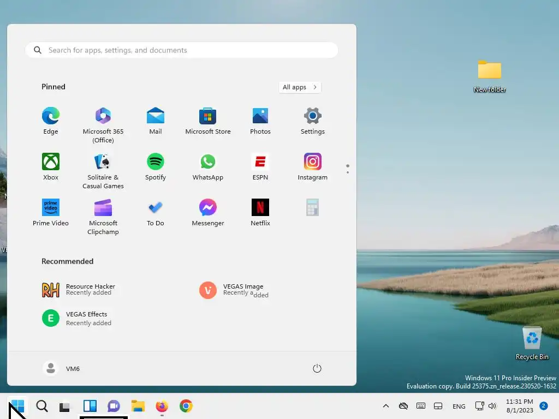Open the Mail app
The image size is (559, 419).
156,121
